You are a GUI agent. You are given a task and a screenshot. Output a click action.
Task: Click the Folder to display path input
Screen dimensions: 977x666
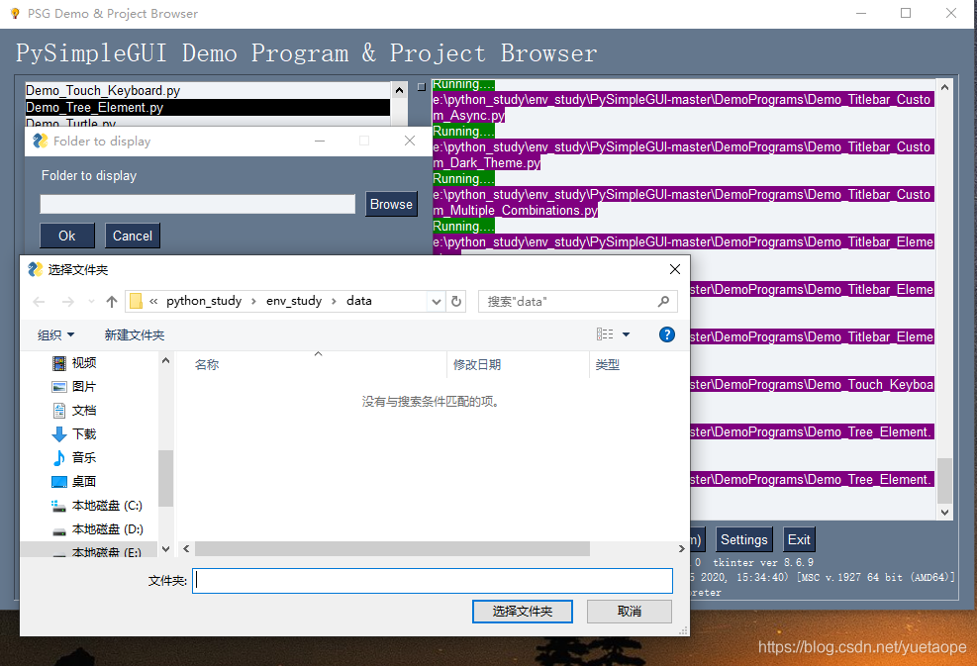198,204
